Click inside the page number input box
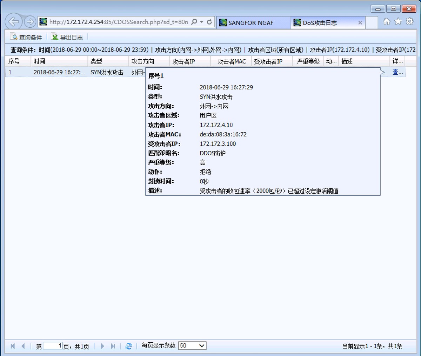 point(53,345)
